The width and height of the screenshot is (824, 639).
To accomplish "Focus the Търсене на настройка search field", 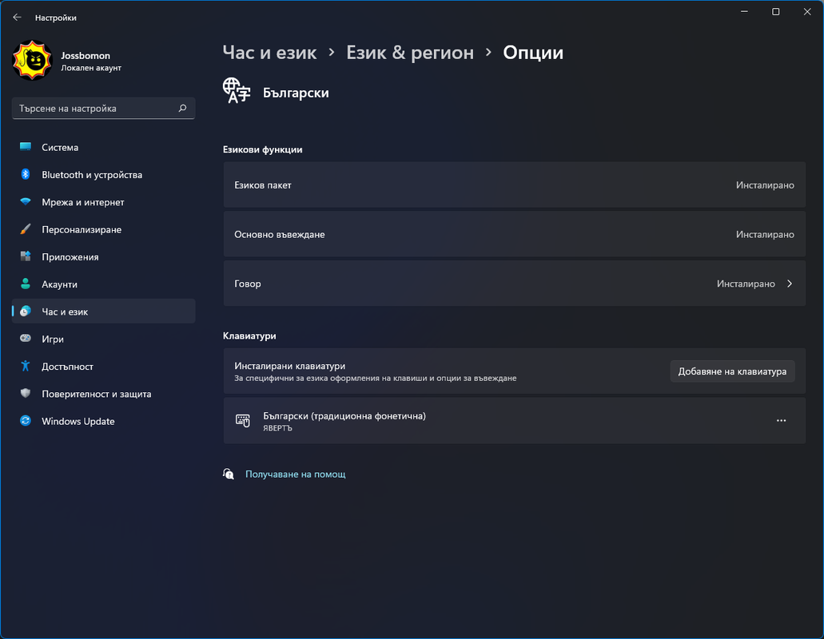I will point(103,108).
